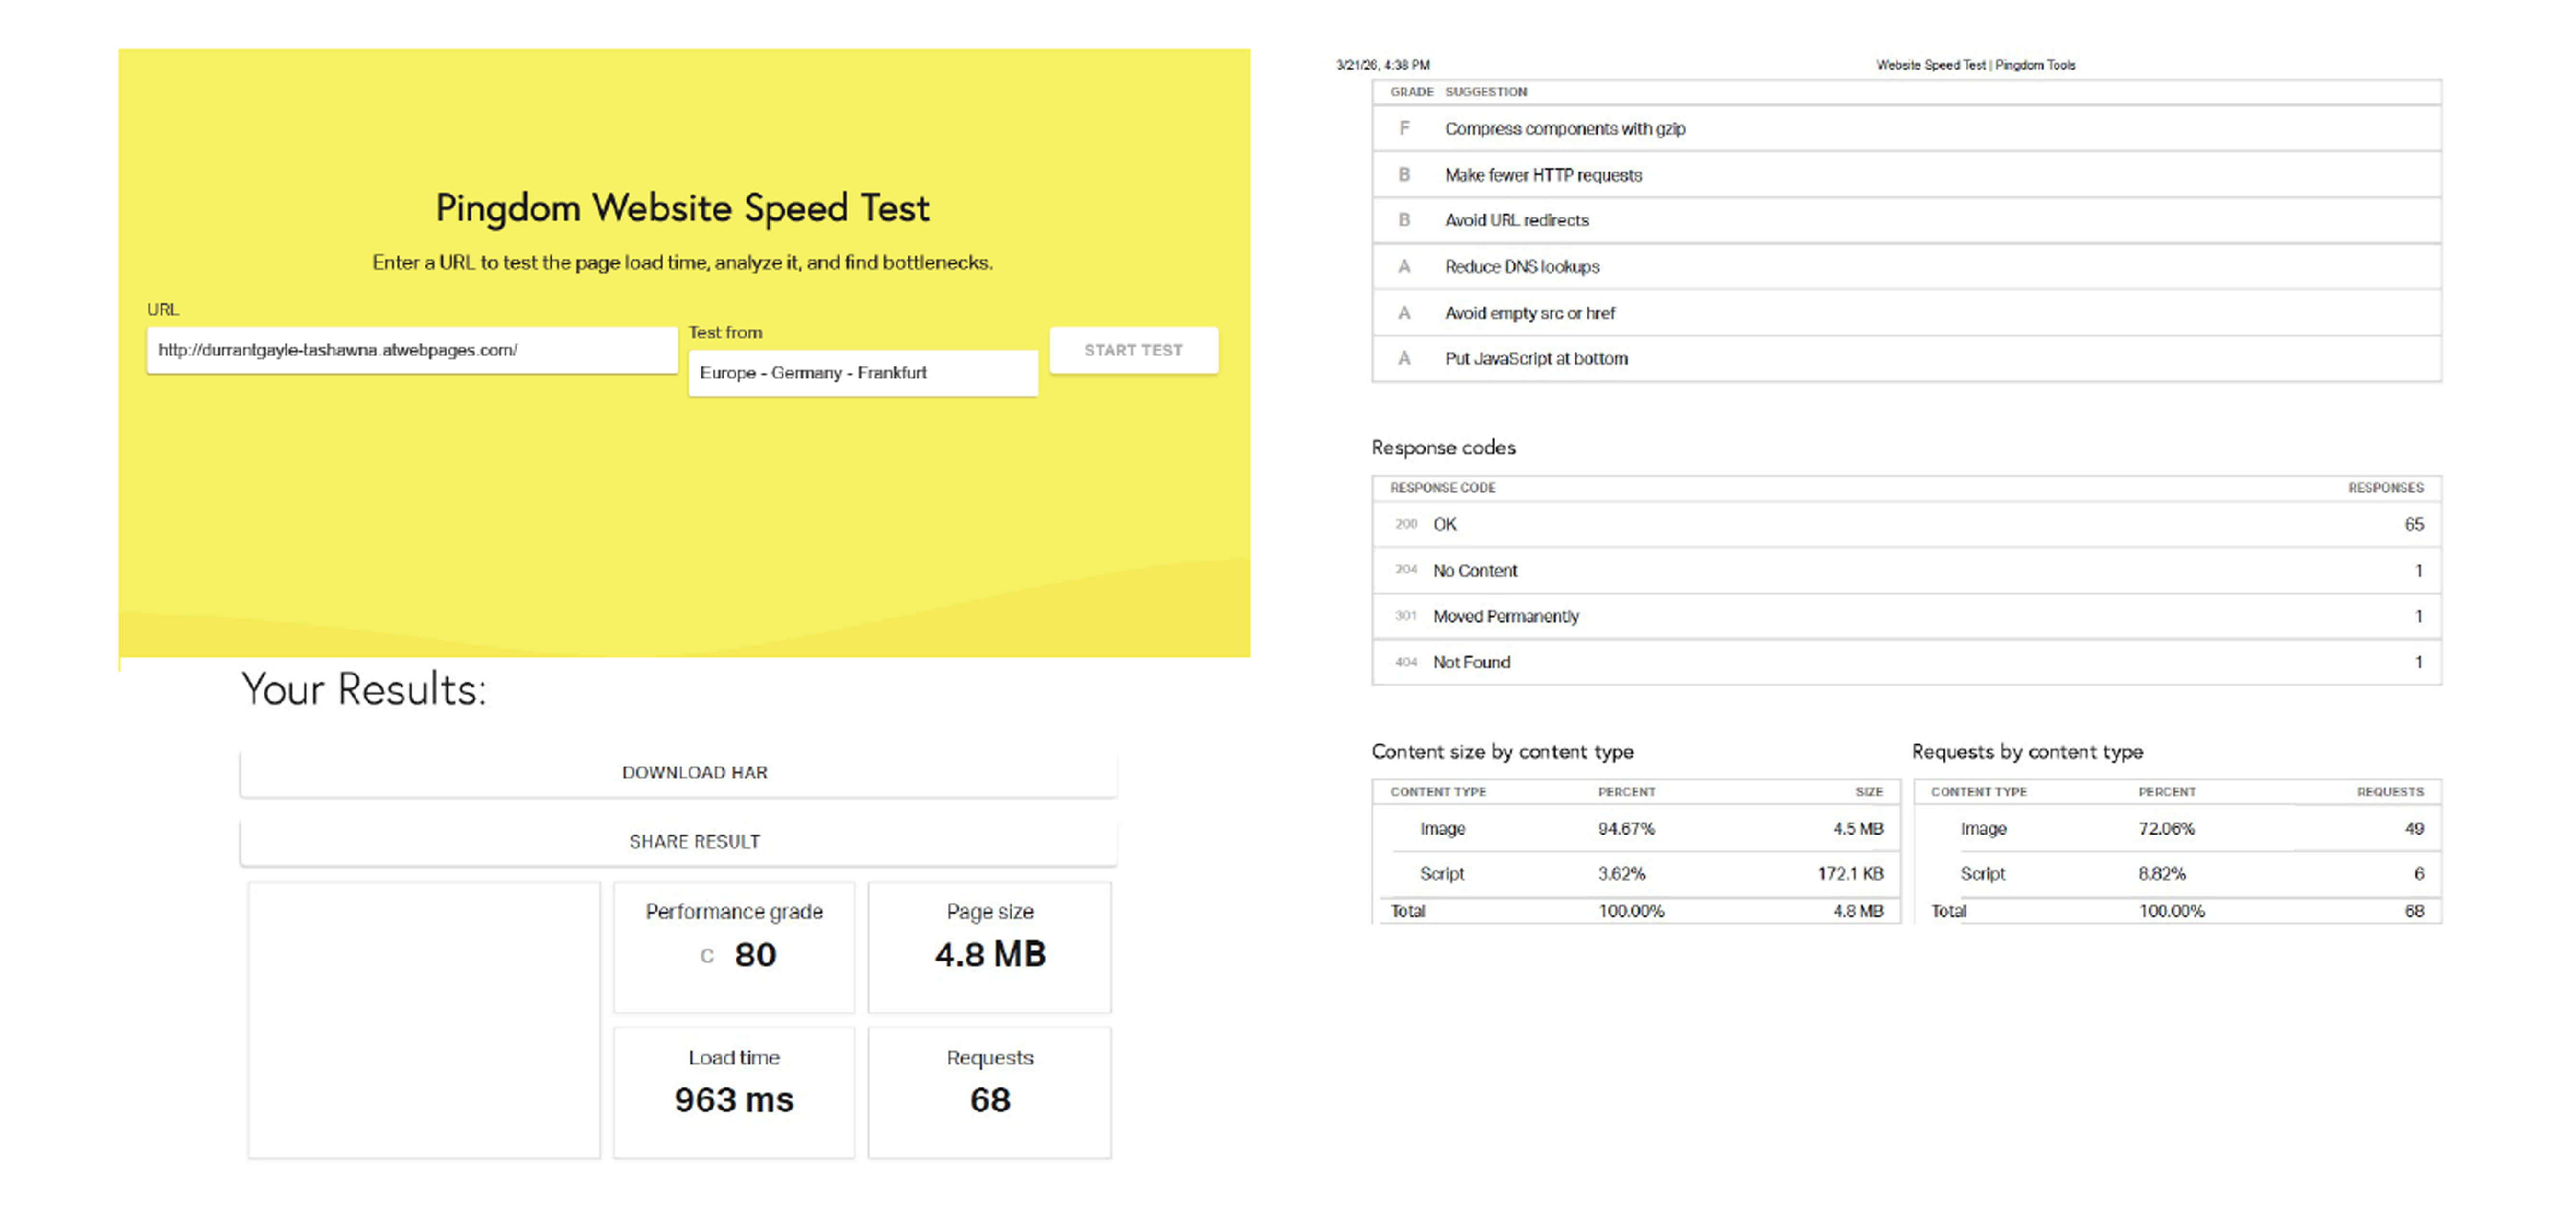Click the 'Requests by content type' heading
Viewport: 2576px width, 1213px height.
point(2027,752)
